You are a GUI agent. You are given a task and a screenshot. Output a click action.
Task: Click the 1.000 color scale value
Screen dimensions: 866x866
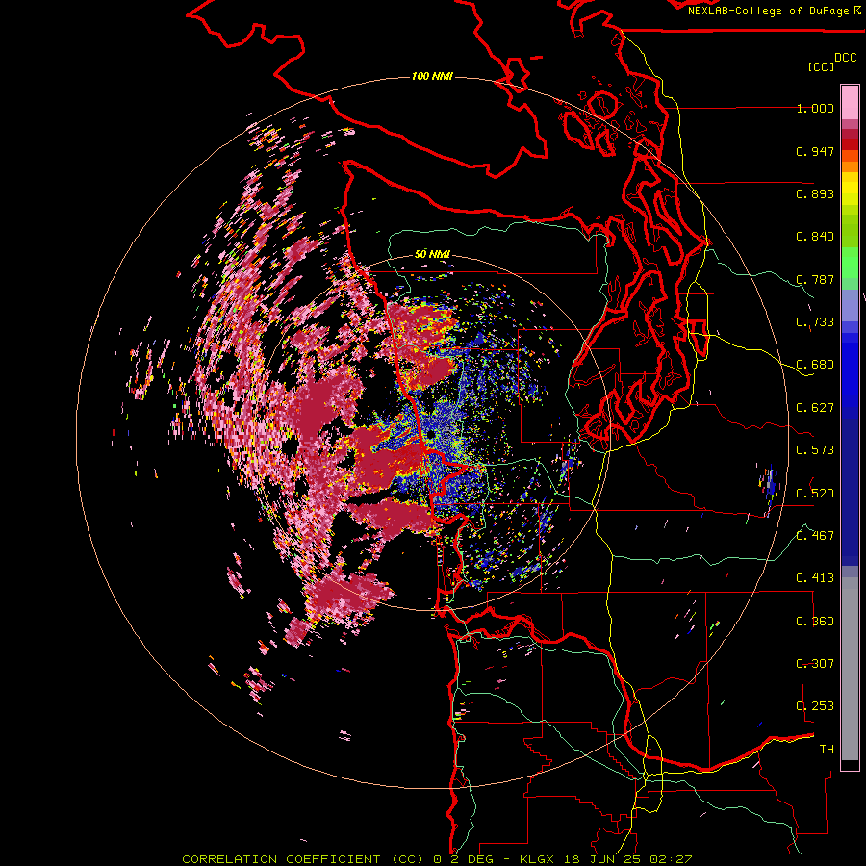coord(815,108)
